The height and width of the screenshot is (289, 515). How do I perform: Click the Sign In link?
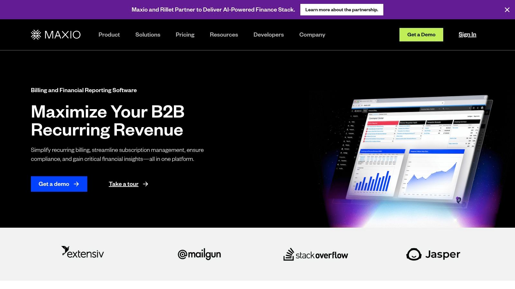tap(467, 34)
